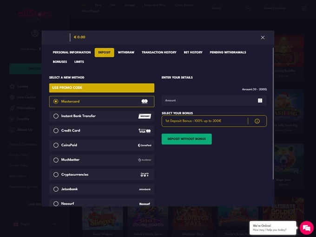Image resolution: width=316 pixels, height=237 pixels.
Task: Select Instant Bank Transfer radio button
Action: click(56, 116)
